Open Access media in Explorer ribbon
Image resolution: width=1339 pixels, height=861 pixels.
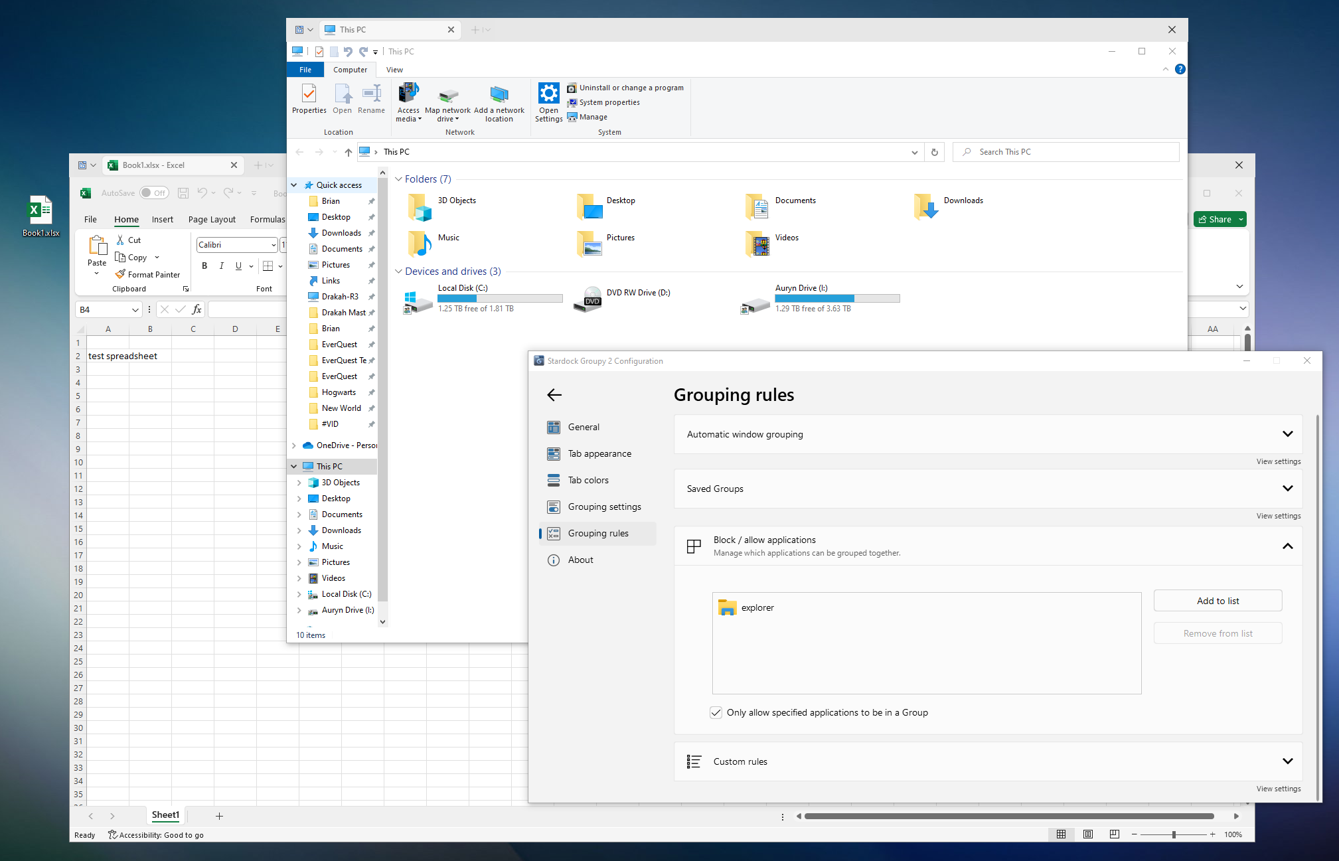tap(408, 103)
